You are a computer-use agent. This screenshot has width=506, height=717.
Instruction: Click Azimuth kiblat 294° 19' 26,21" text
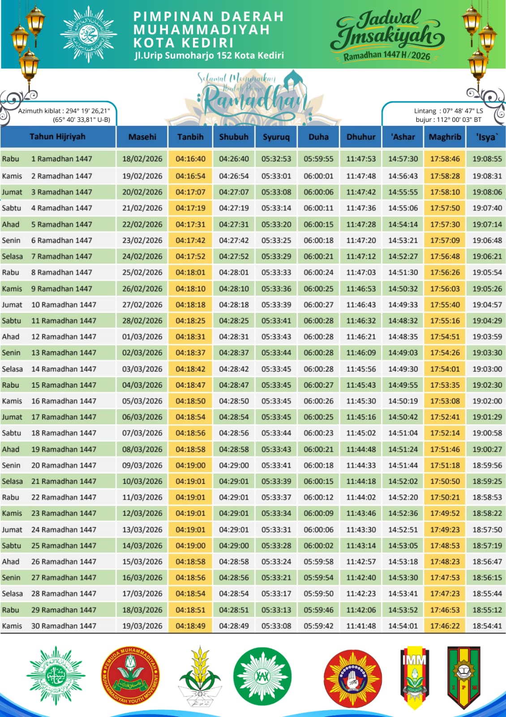[x=64, y=111]
